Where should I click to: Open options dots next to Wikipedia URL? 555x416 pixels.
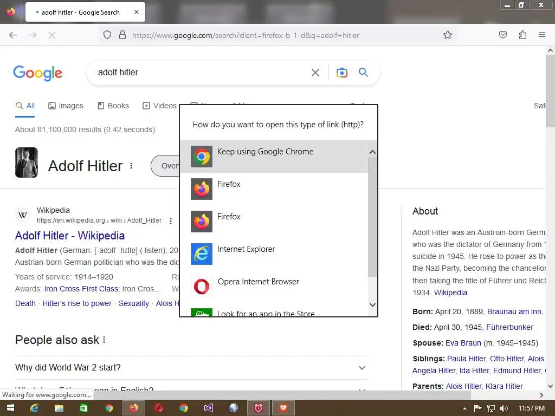[171, 221]
